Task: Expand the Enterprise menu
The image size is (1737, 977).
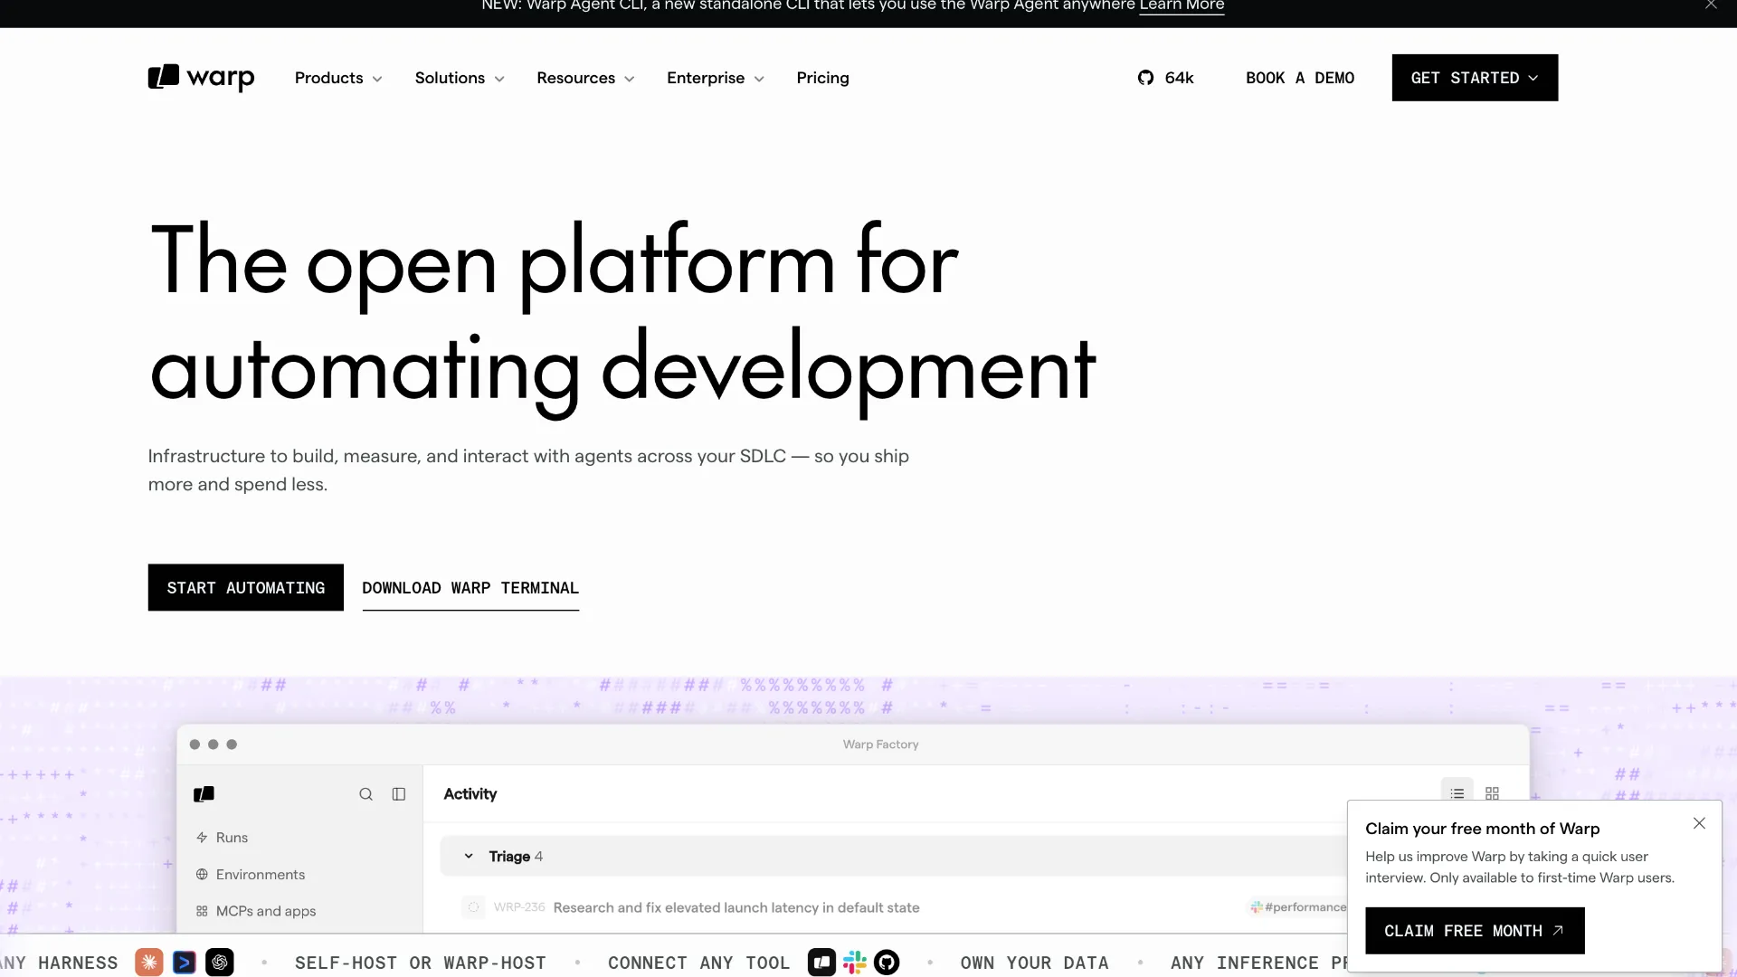Action: coord(716,78)
